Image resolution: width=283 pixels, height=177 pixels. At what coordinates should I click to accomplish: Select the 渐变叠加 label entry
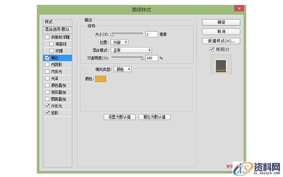pos(58,92)
